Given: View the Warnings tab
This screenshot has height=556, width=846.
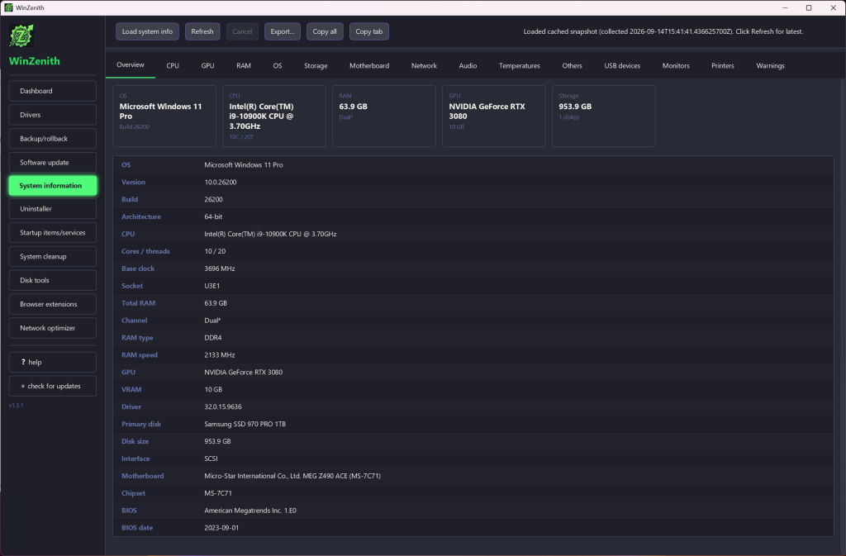Looking at the screenshot, I should tap(771, 66).
